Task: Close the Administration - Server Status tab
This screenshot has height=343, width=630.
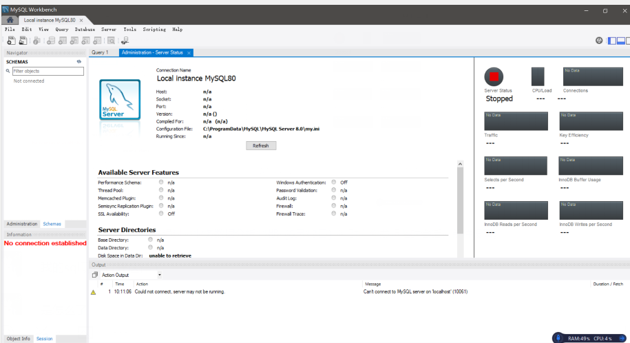Action: 189,52
